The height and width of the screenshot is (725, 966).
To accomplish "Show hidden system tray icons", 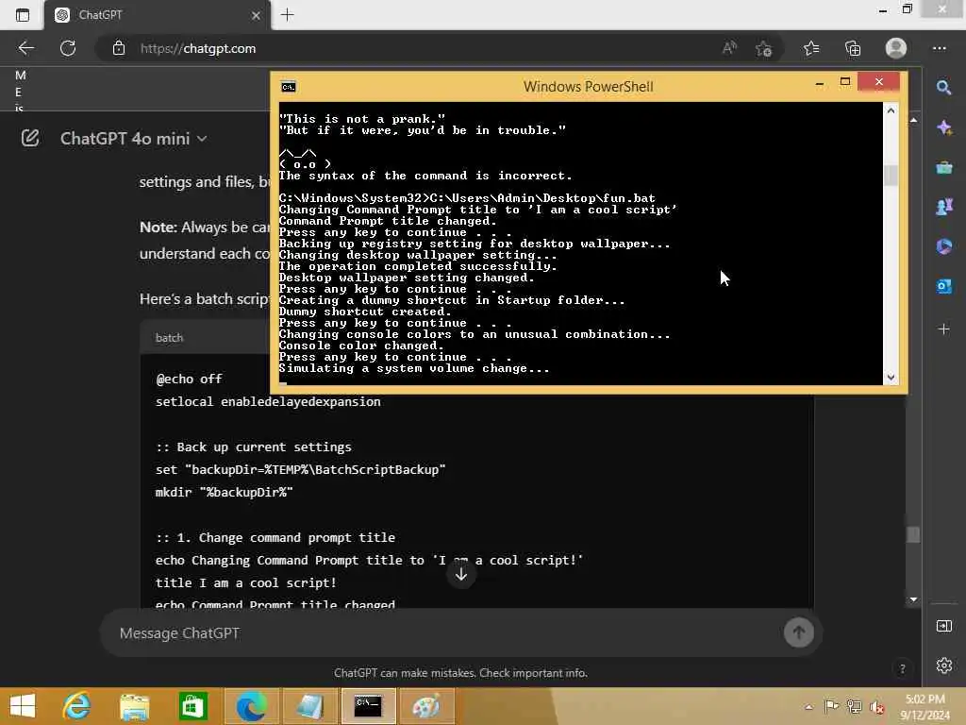I will 808,707.
